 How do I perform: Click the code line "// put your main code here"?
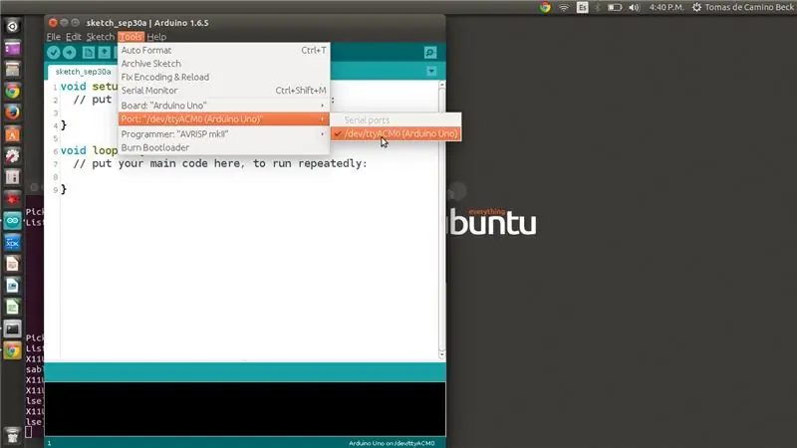click(x=219, y=163)
